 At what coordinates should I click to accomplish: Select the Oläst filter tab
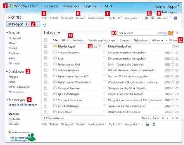[x=65, y=40]
